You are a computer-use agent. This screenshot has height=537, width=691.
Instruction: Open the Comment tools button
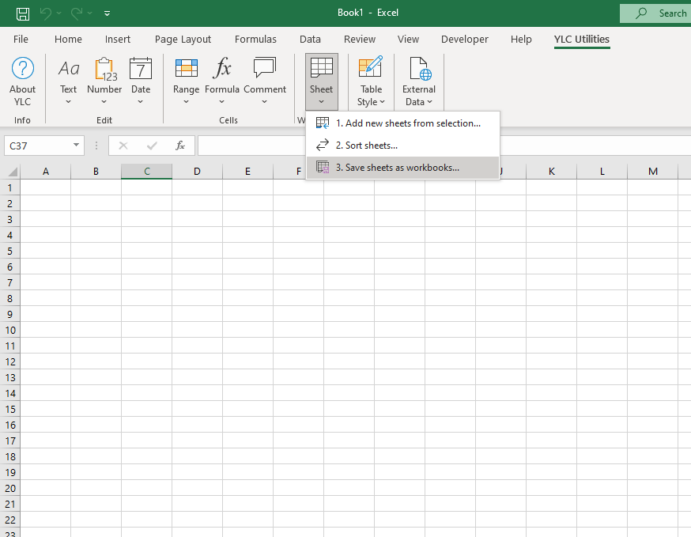264,81
